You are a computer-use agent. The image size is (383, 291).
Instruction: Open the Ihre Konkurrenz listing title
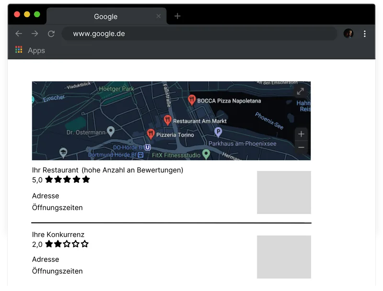[58, 235]
